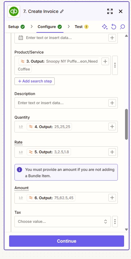Screen dimensions: 131x259
Task: Go to the Configure tab
Action: point(50,27)
